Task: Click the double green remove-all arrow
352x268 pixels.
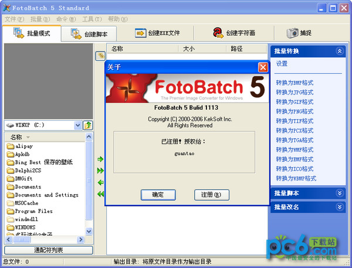Action: click(100, 194)
